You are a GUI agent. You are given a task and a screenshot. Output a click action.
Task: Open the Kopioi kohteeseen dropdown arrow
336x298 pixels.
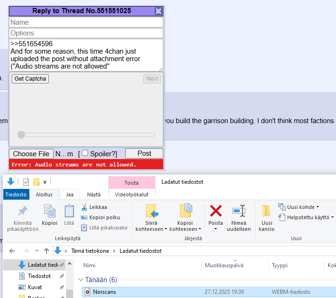tap(200, 229)
